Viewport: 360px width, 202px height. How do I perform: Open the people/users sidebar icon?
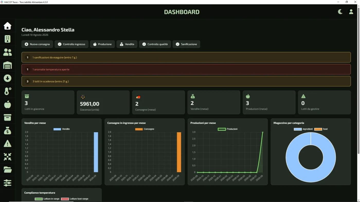coord(7,52)
